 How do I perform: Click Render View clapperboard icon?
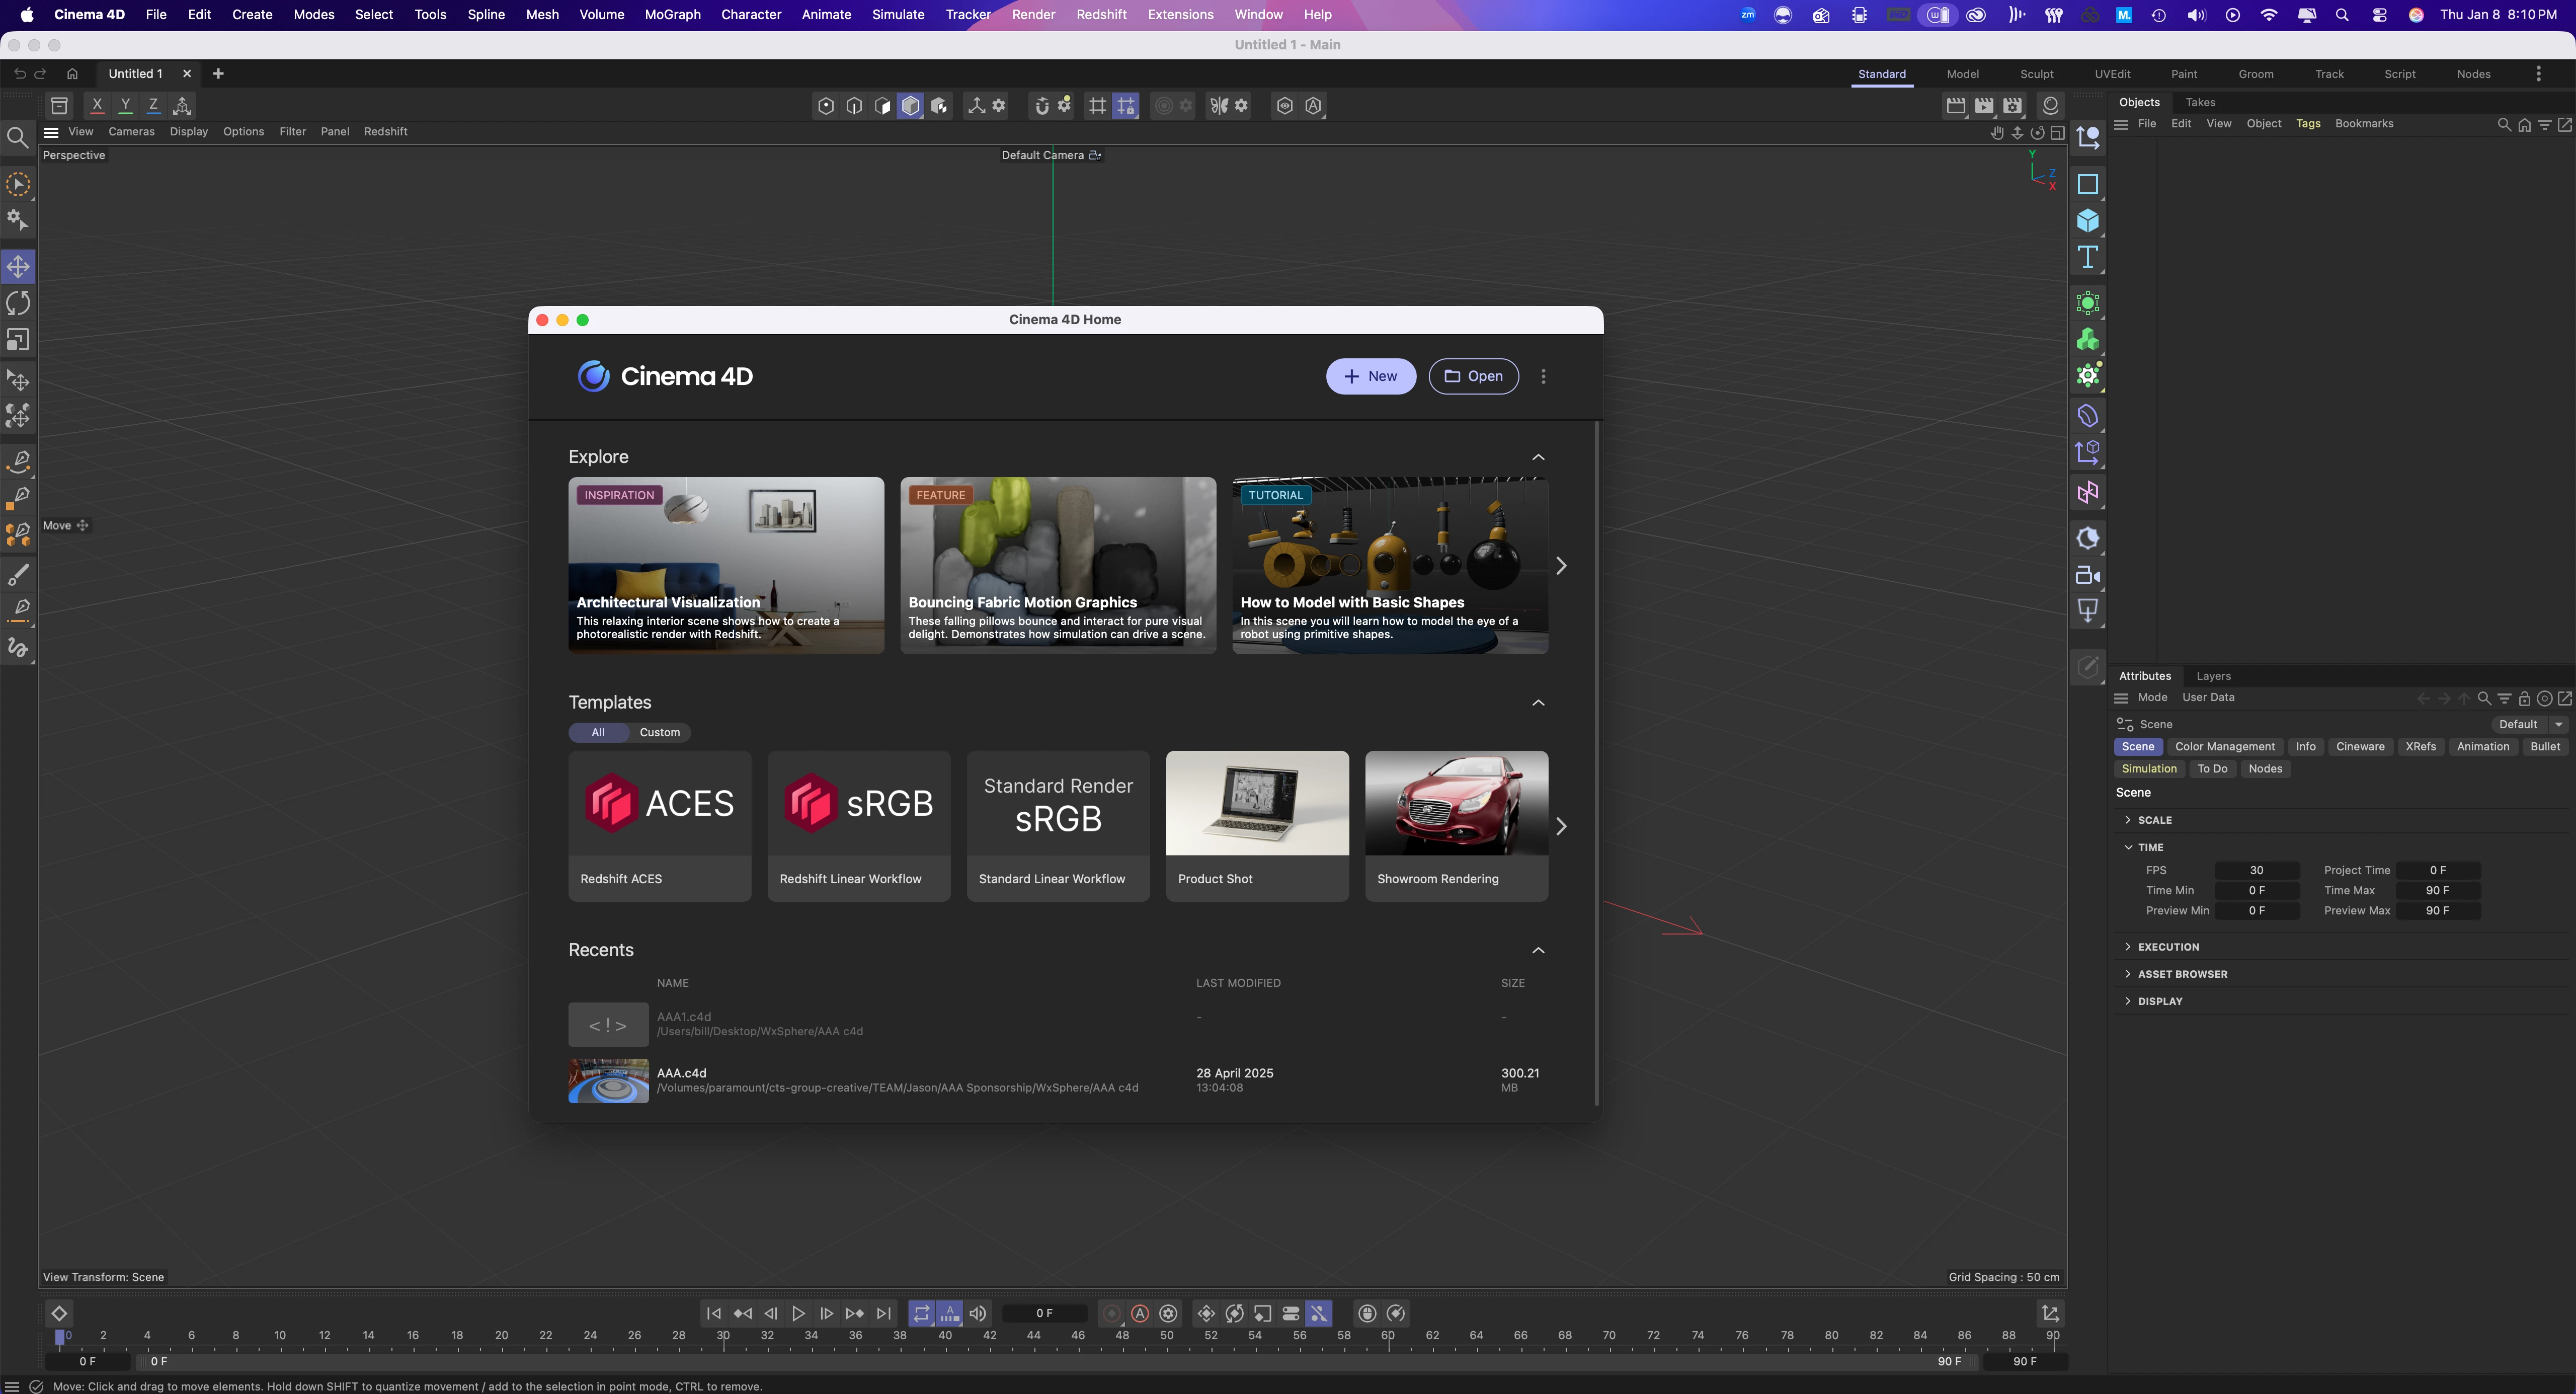(1956, 105)
